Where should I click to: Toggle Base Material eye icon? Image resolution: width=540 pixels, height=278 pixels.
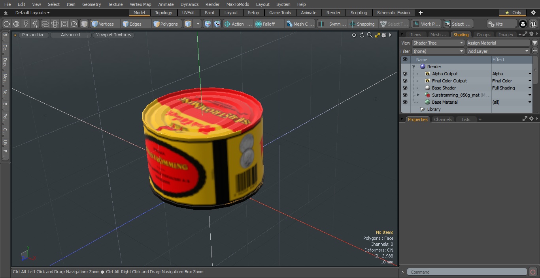pos(405,102)
